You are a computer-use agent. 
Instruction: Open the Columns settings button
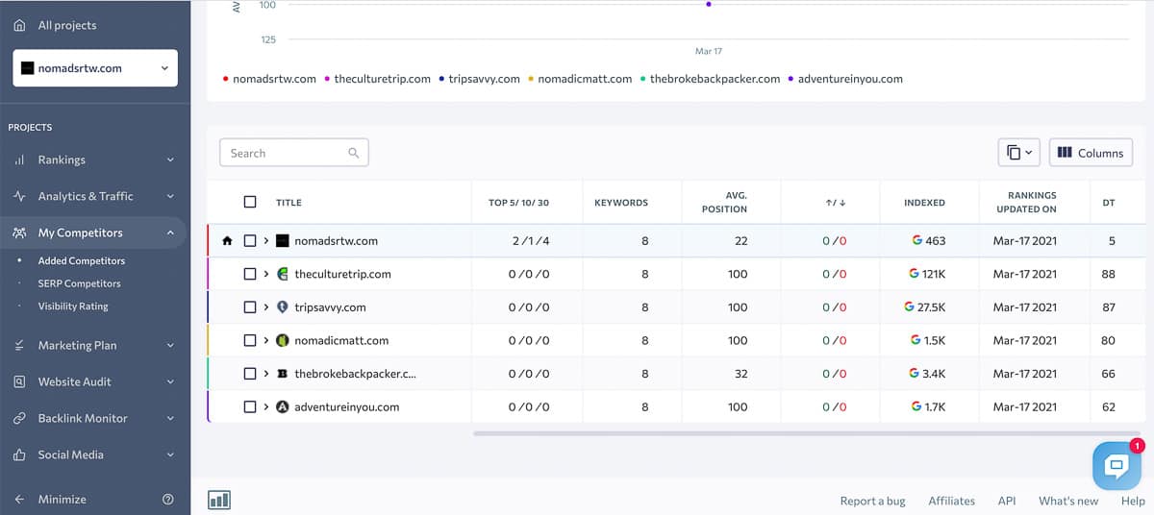coord(1091,153)
